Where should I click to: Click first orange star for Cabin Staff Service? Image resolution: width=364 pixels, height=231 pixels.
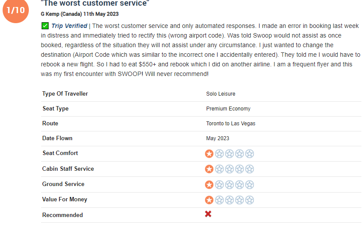coord(209,169)
